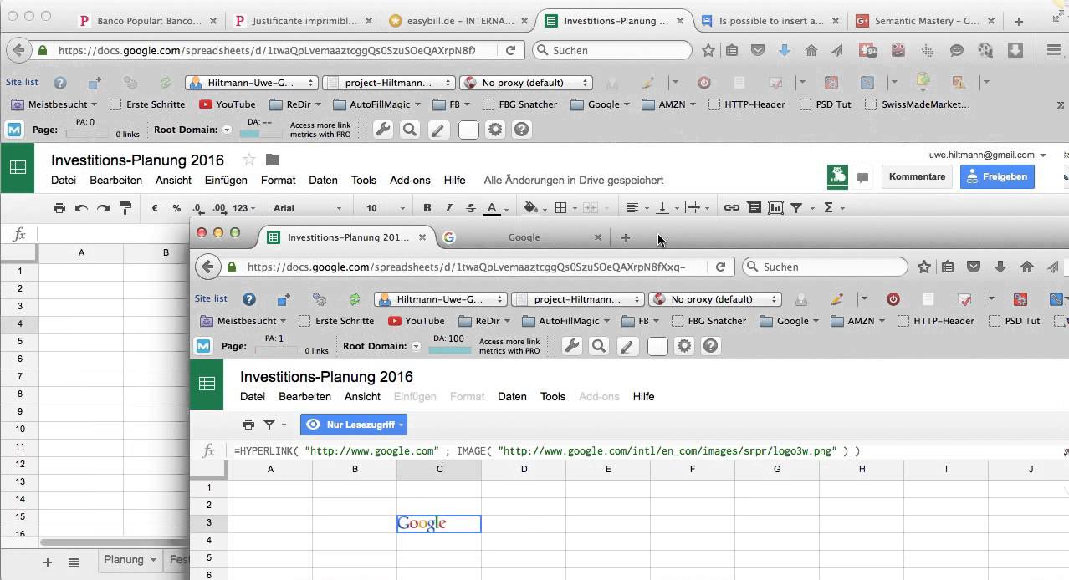Open Hilfe menu in front window
Screen dimensions: 1069x580
tap(643, 396)
